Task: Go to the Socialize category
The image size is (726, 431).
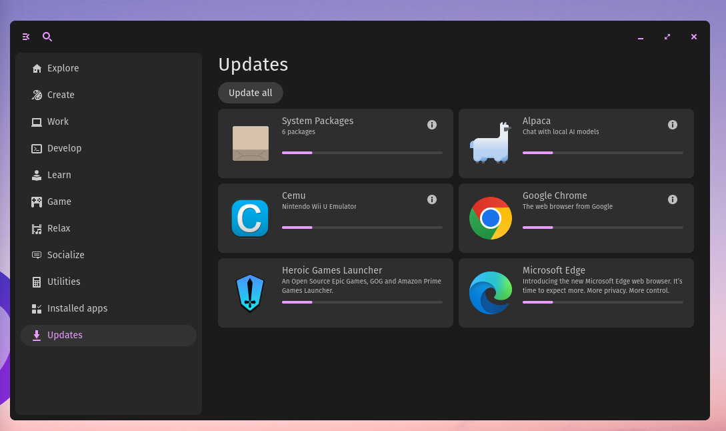Action: 109,256
